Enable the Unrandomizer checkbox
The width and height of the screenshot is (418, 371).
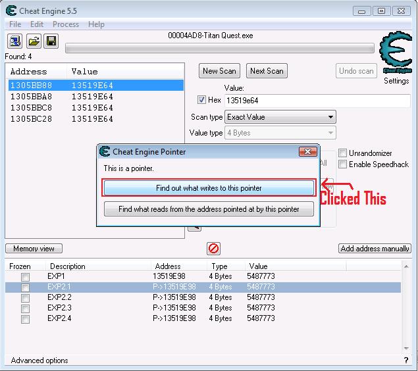point(342,153)
